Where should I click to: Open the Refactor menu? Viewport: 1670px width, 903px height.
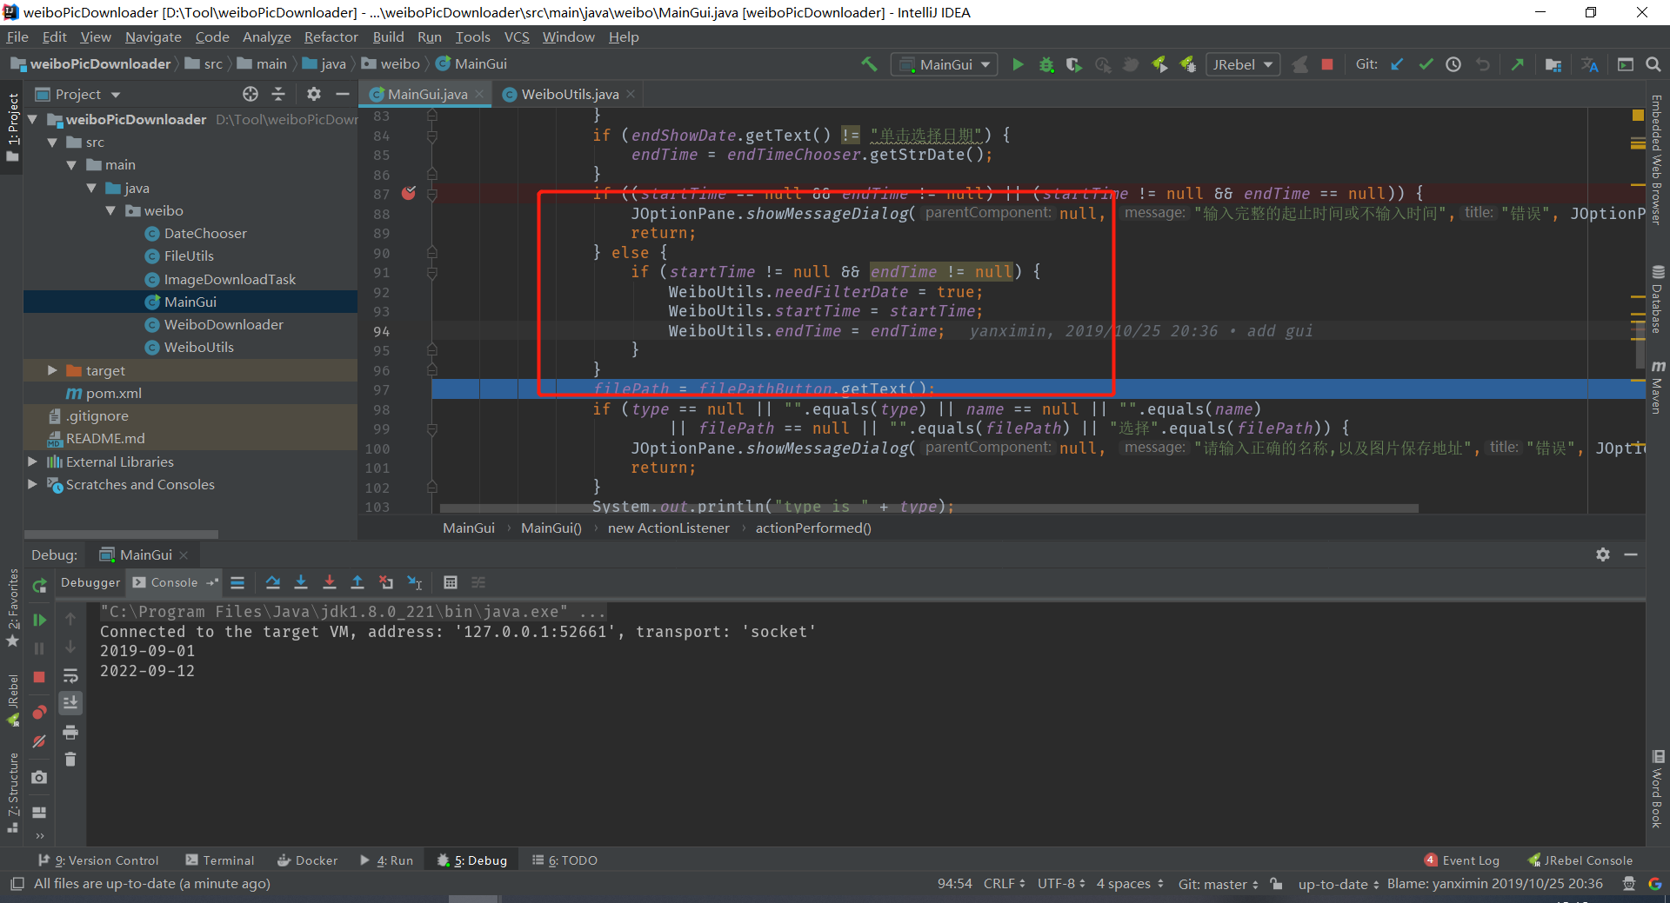pyautogui.click(x=331, y=37)
